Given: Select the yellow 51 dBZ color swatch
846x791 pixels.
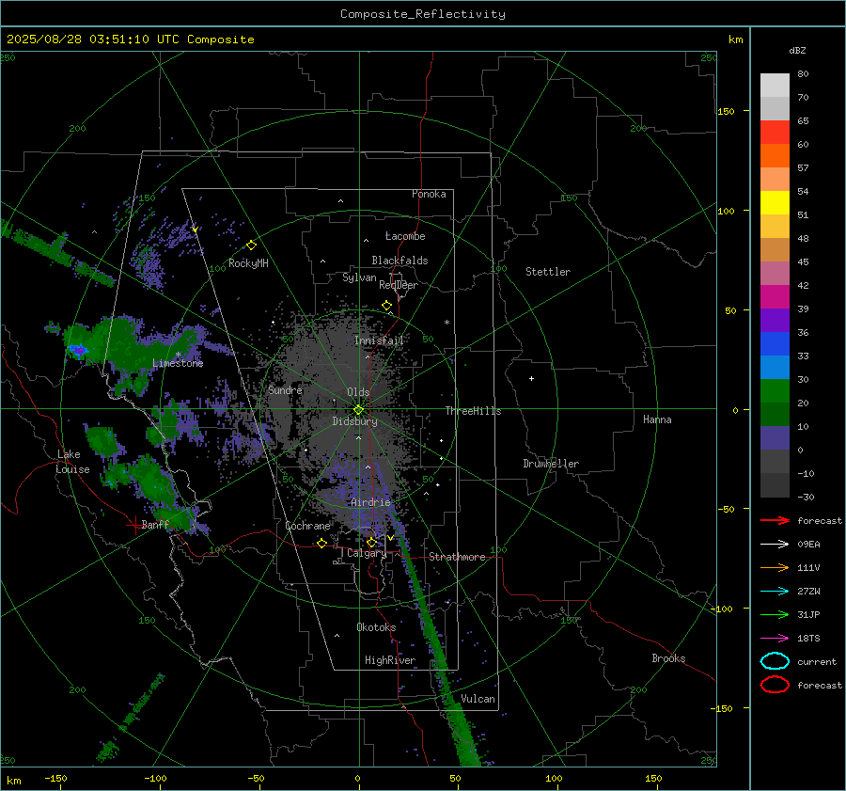Looking at the screenshot, I should coord(775,203).
